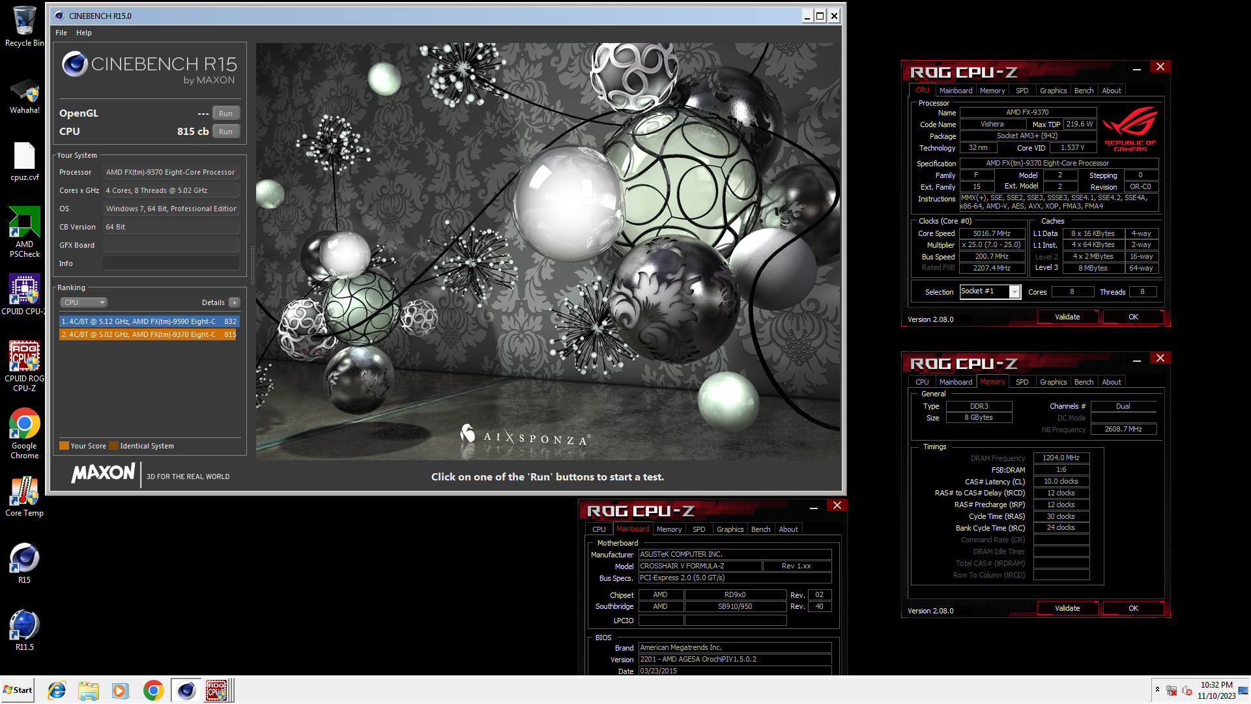Click the Info field in Your System

(171, 263)
